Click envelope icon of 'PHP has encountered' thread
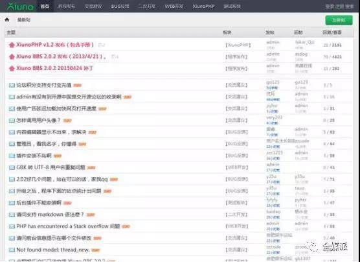Viewport: 360px width, 262px height. pos(12,226)
